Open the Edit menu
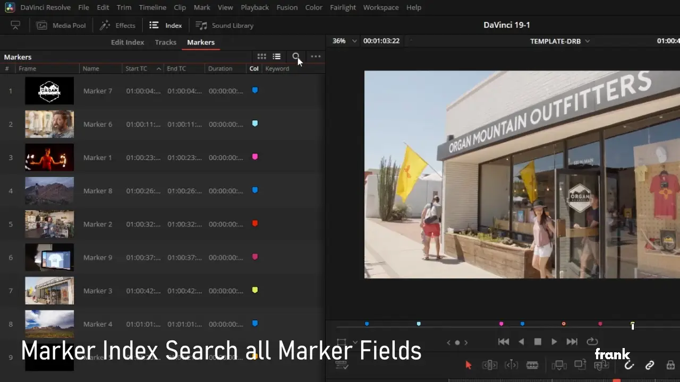This screenshot has width=680, height=382. click(x=103, y=7)
